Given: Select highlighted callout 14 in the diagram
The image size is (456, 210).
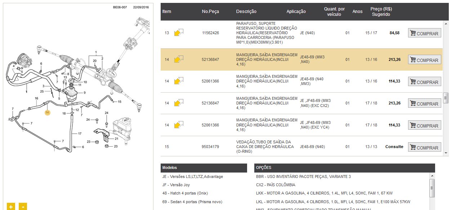Looking at the screenshot, I should click(x=47, y=112).
